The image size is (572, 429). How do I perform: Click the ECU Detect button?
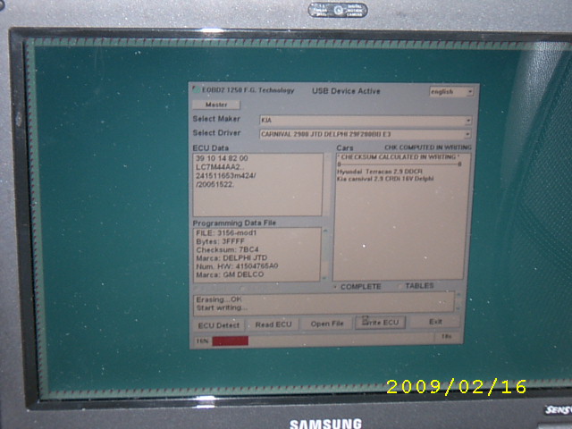tap(218, 325)
